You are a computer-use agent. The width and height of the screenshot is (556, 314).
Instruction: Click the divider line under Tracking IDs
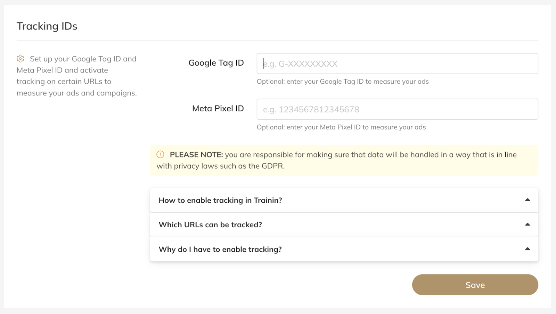coord(277,40)
